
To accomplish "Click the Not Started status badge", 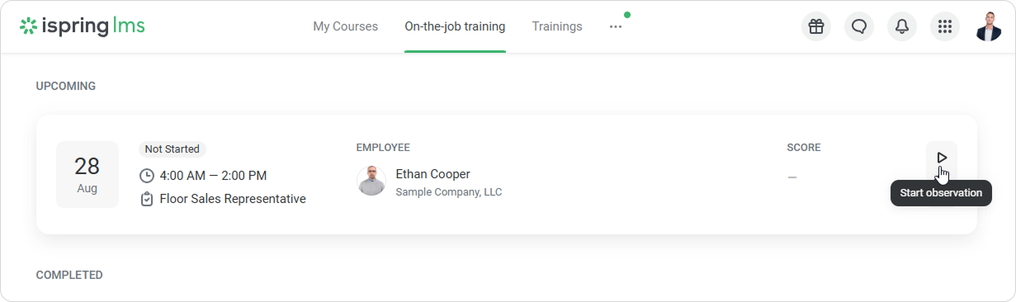I will point(172,149).
